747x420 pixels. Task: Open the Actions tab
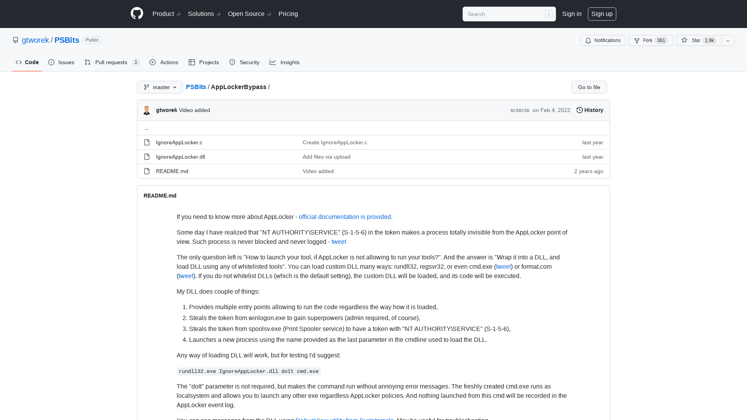point(164,62)
